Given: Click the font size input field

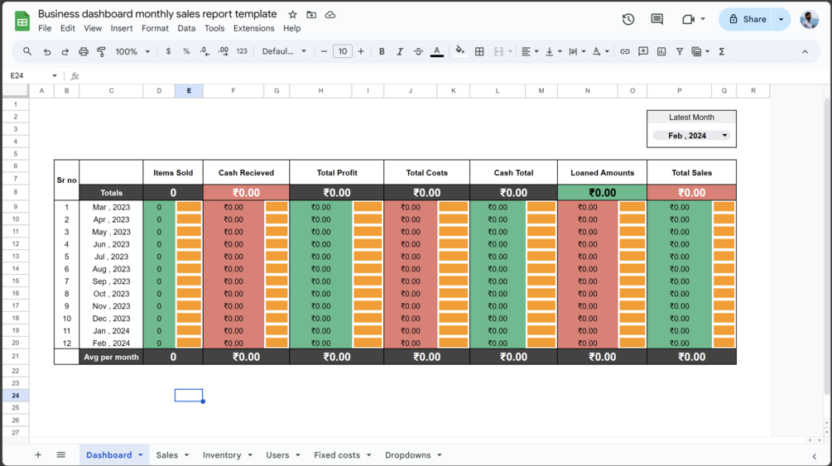Looking at the screenshot, I should coord(342,51).
